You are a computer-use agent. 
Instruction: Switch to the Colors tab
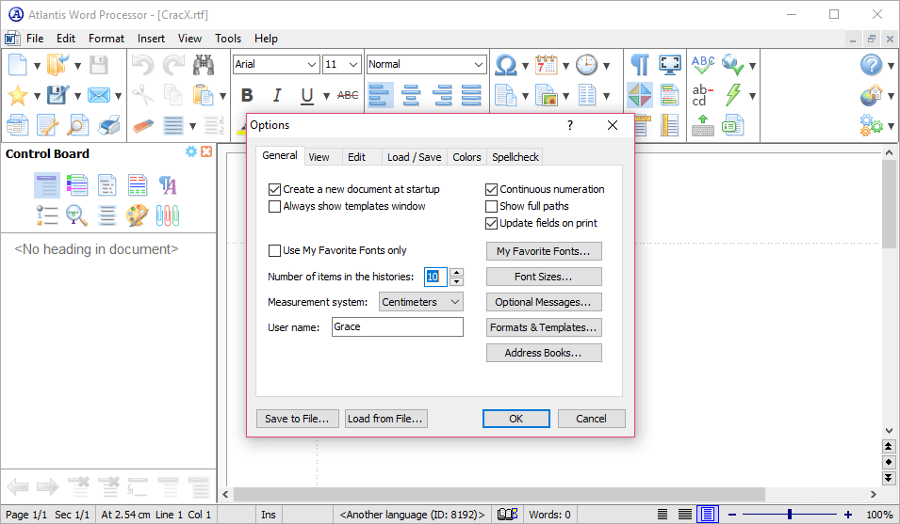(x=466, y=157)
